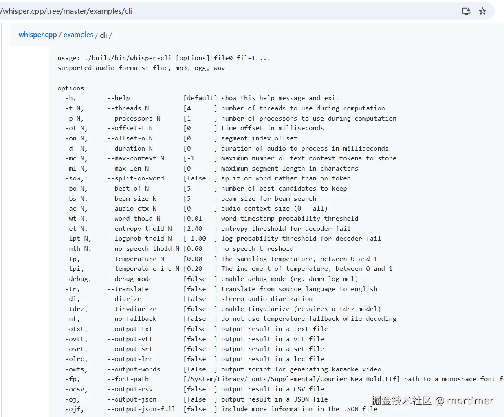Click the -lpt N, short flag
This screenshot has width=504, height=417.
click(x=78, y=239)
